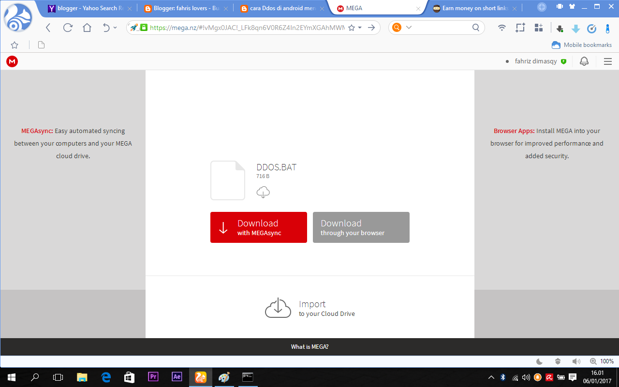Image resolution: width=619 pixels, height=387 pixels.
Task: Open a new tab with plus button
Action: 542,7
